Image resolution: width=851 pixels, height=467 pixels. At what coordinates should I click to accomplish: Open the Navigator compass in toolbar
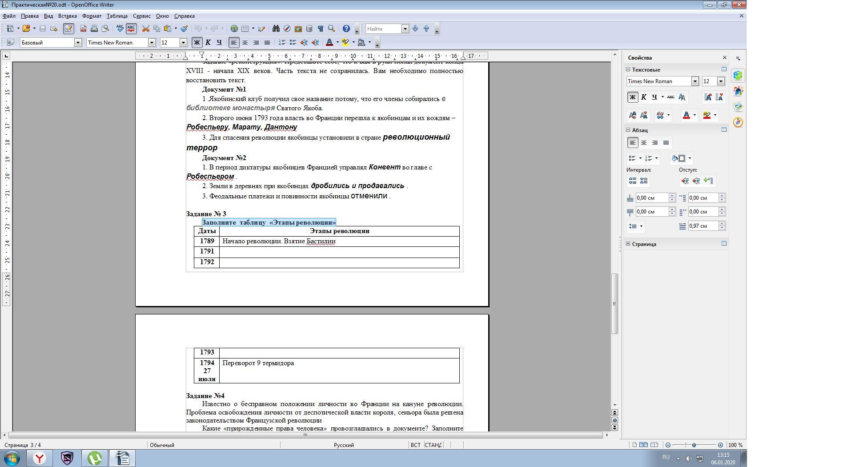click(x=287, y=29)
